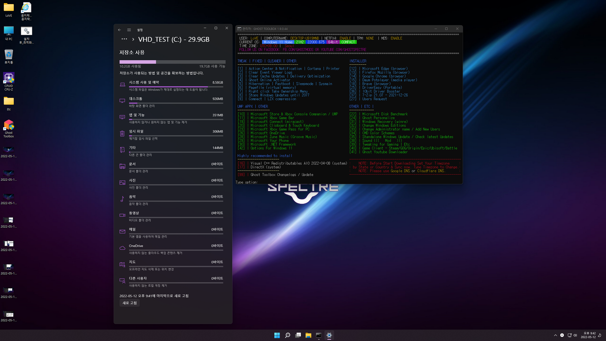Select Microsoft Edge (browser) option [12]
Screen dimensions: 606x341
click(x=378, y=69)
